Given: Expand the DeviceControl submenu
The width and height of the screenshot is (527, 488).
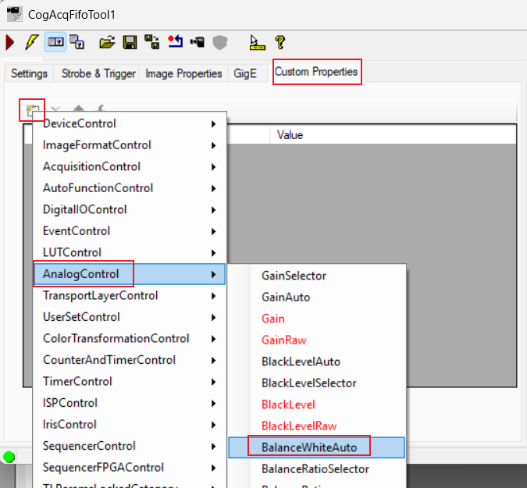Looking at the screenshot, I should point(130,123).
